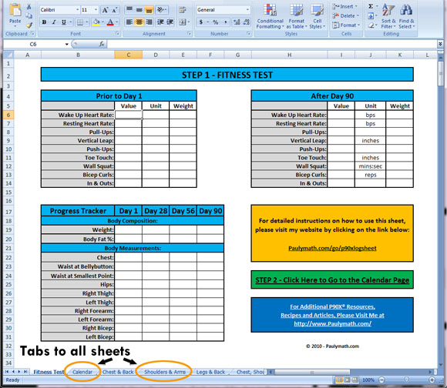This screenshot has height=388, width=447.
Task: Click the horizontal scrollbar thumb
Action: [x=312, y=372]
